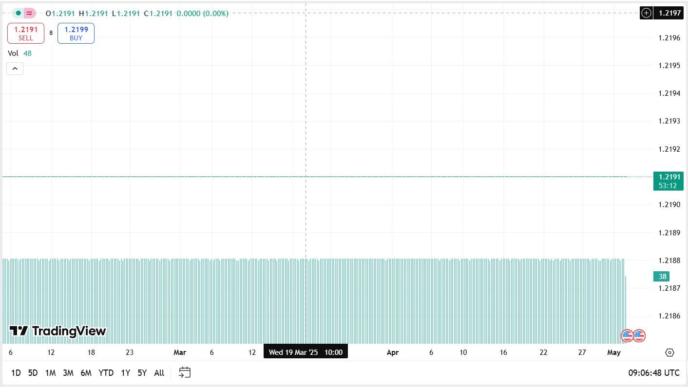
Task: Click the Vol indicator legend label
Action: click(x=13, y=53)
